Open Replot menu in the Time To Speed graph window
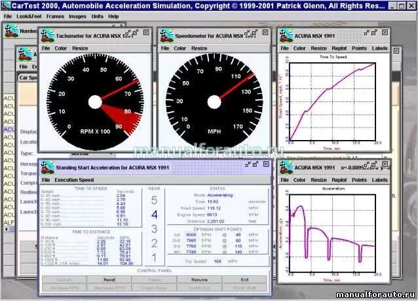The width and height of the screenshot is (418, 301). pyautogui.click(x=339, y=48)
